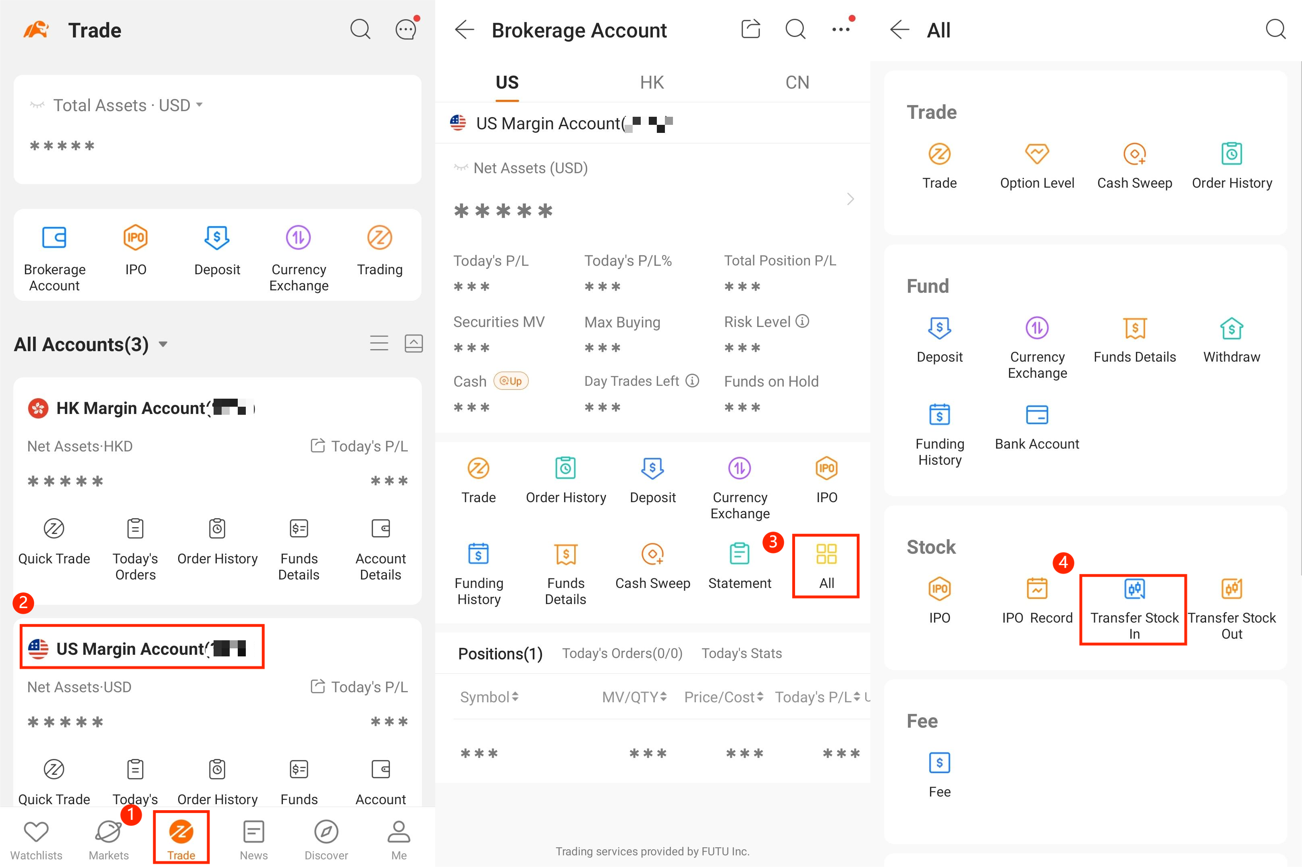Open Transfer Stock In
This screenshot has height=867, width=1302.
tap(1134, 609)
